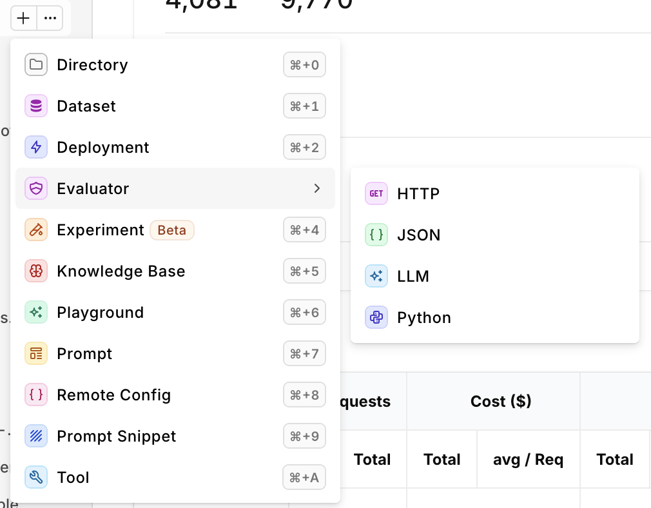
Task: Click the Tool wrench icon
Action: coord(36,477)
